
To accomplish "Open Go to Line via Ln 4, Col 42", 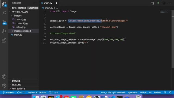I will point(113,93).
